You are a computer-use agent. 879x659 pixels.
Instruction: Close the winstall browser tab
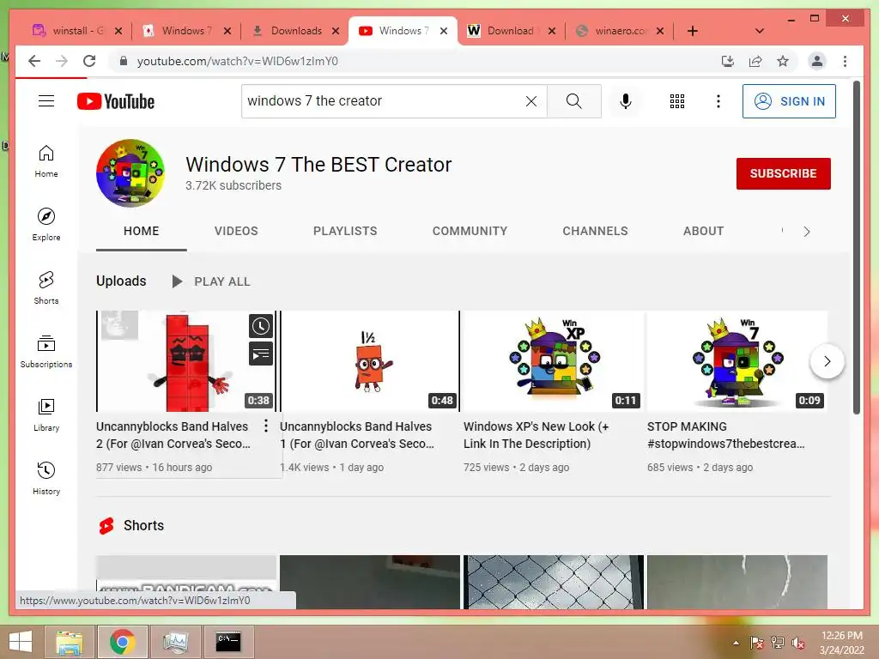pos(118,31)
